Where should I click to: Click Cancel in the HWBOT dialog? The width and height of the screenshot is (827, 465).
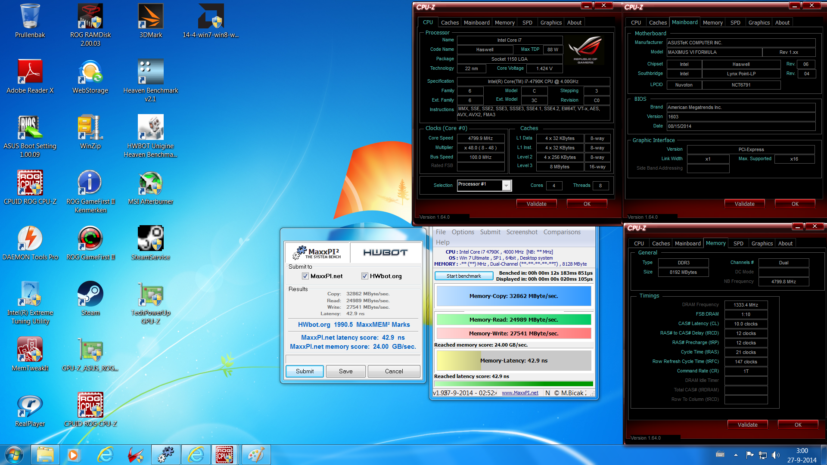(x=394, y=371)
